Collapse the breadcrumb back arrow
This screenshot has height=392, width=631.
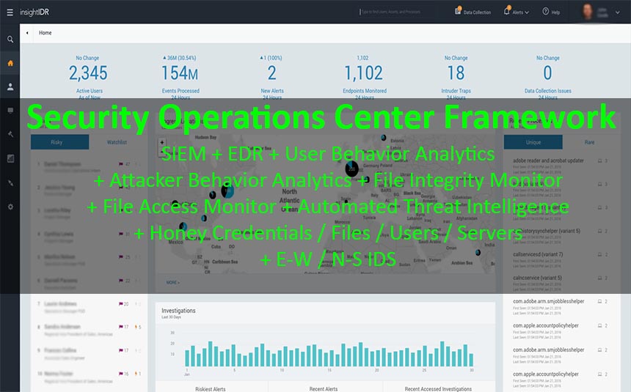[x=27, y=33]
